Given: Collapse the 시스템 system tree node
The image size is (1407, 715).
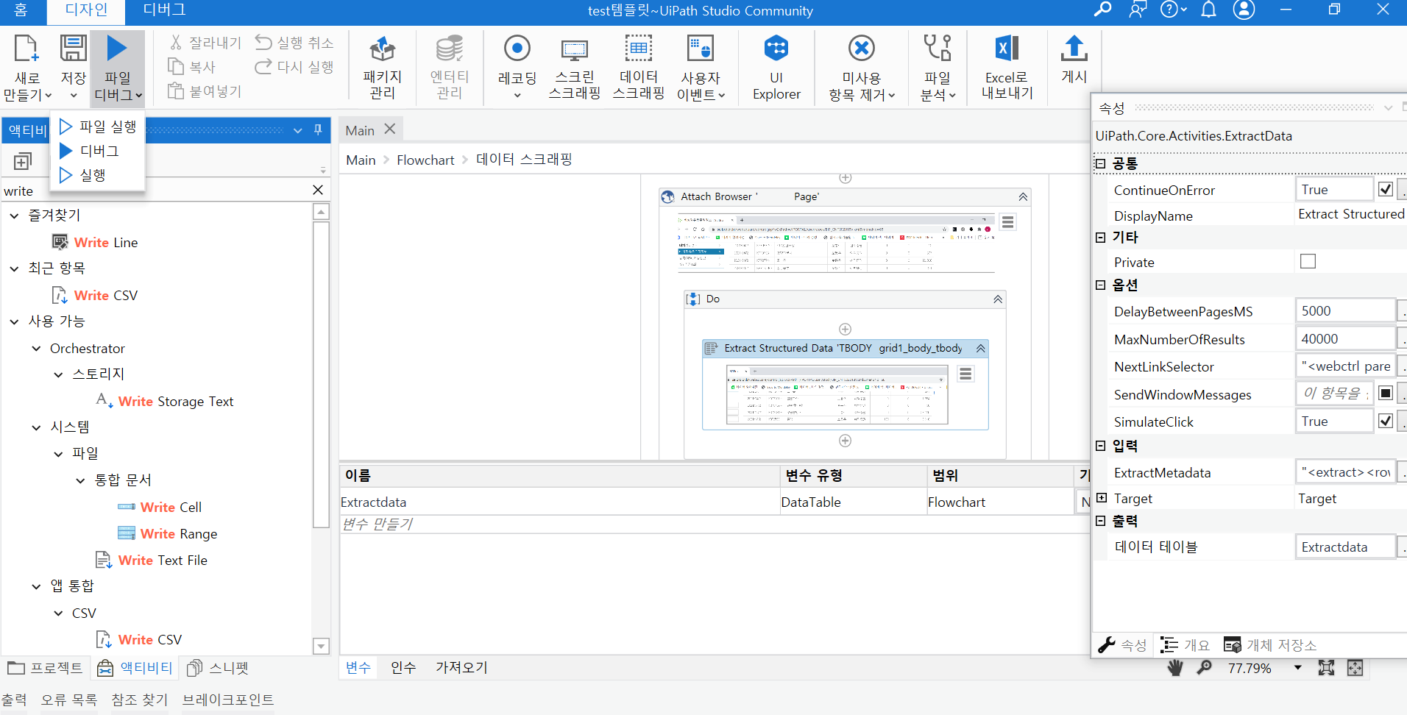Looking at the screenshot, I should 36,427.
